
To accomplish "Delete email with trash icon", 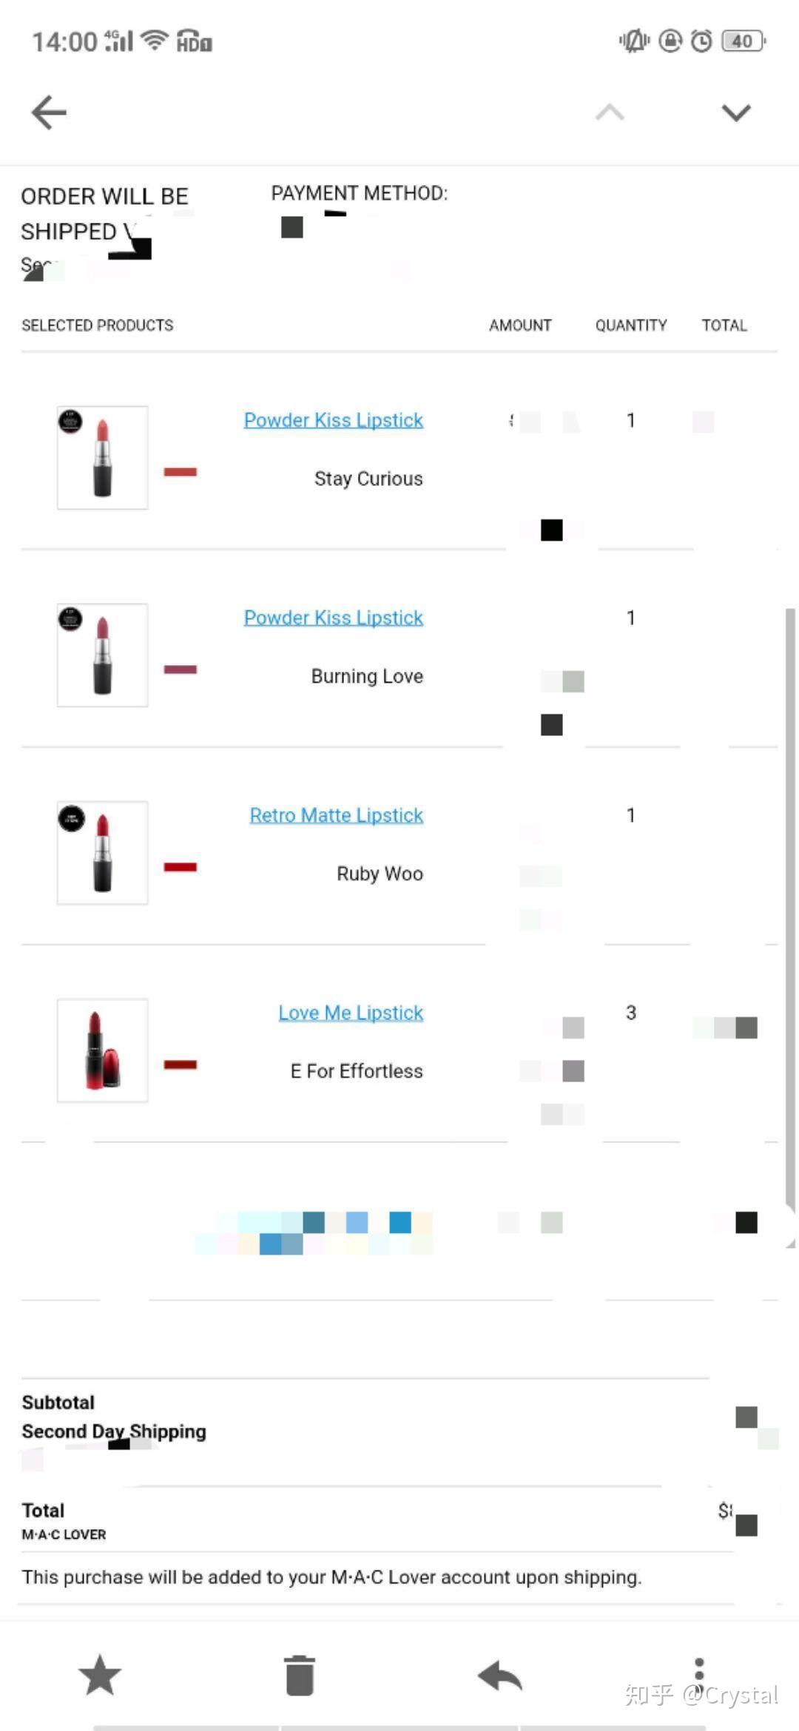I will pyautogui.click(x=300, y=1675).
